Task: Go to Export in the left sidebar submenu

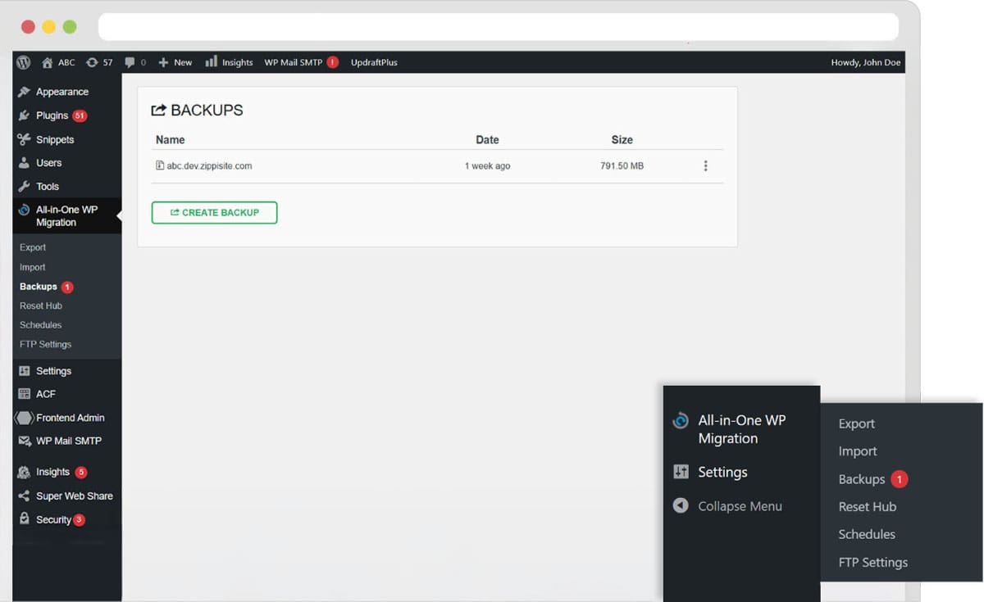Action: pyautogui.click(x=33, y=247)
